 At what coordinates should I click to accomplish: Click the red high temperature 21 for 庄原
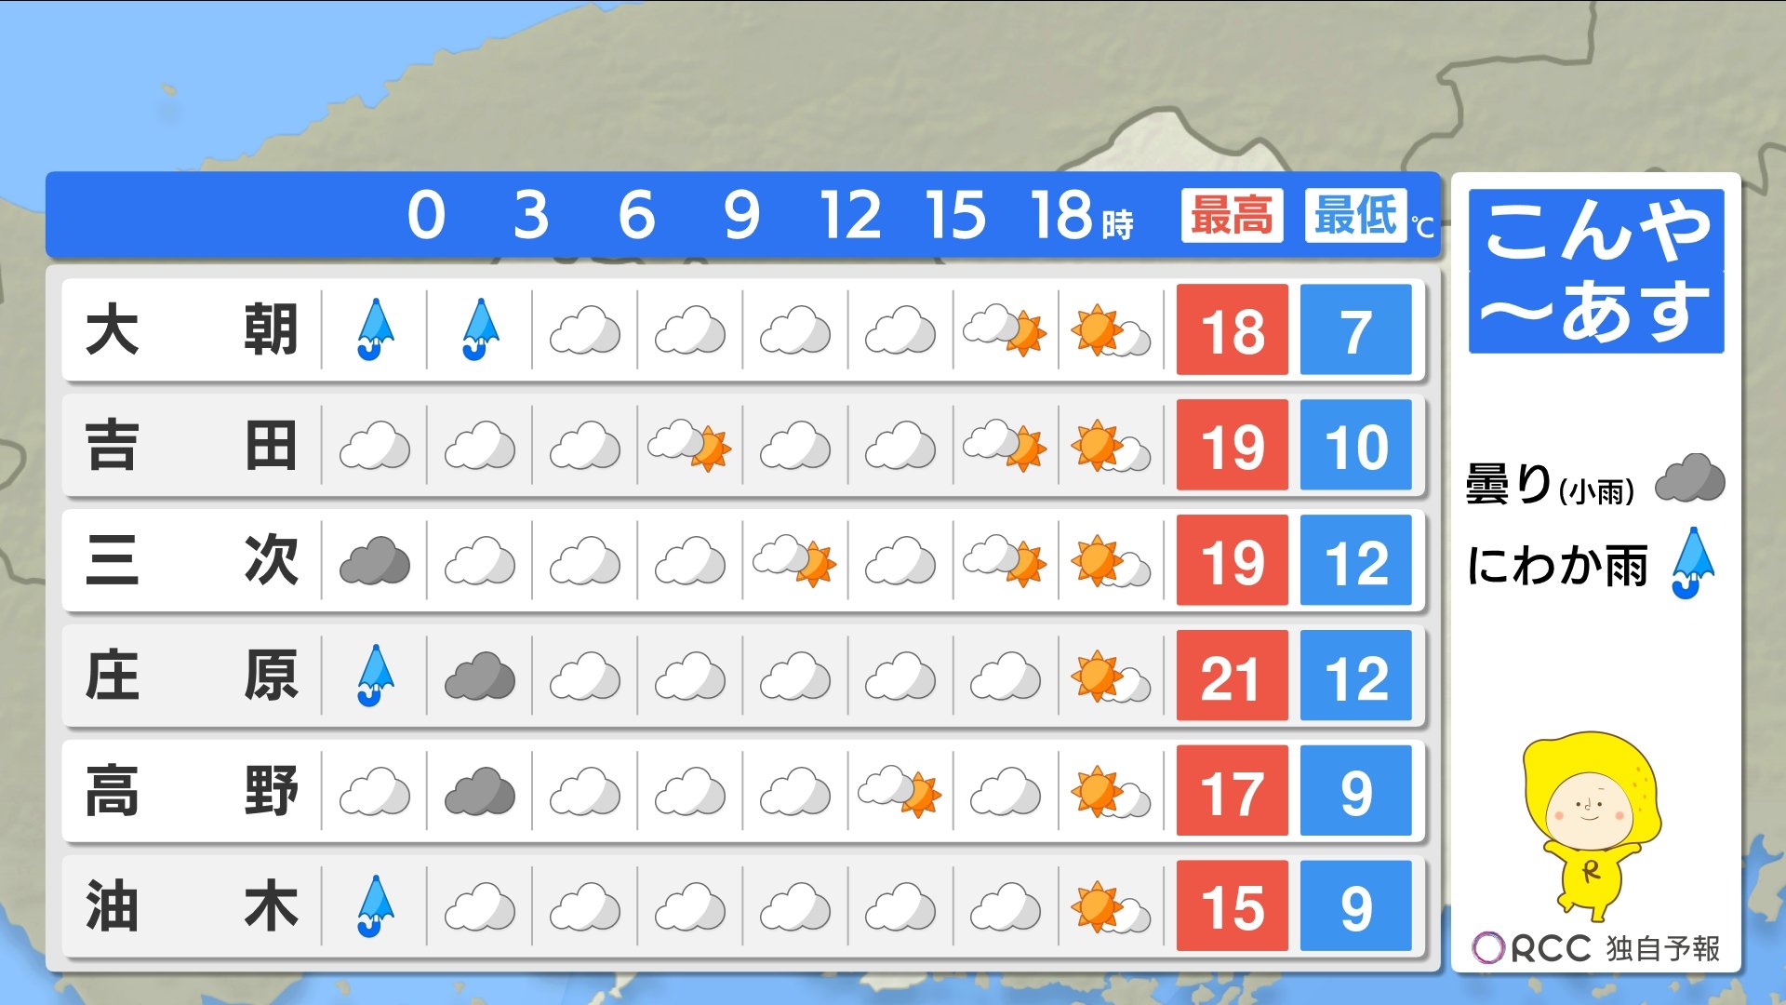coord(1232,677)
